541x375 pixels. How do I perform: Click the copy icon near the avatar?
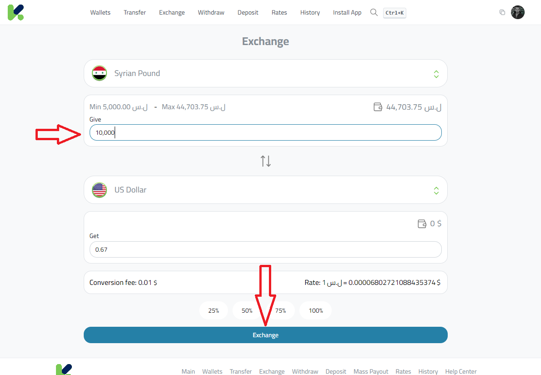coord(502,12)
